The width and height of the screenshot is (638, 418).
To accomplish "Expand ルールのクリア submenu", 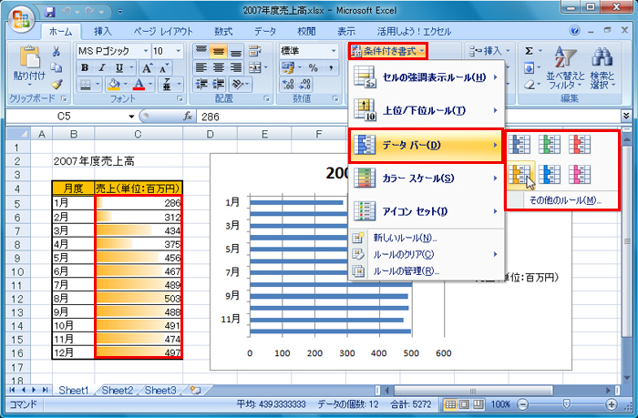I will point(426,255).
